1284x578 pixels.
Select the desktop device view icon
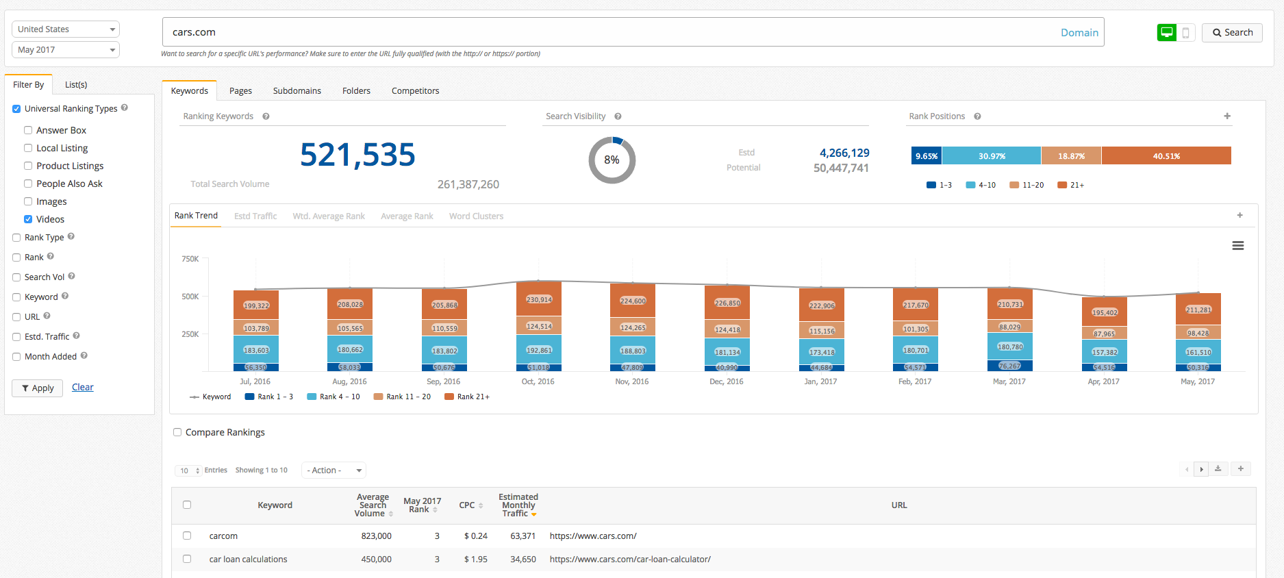(x=1166, y=32)
